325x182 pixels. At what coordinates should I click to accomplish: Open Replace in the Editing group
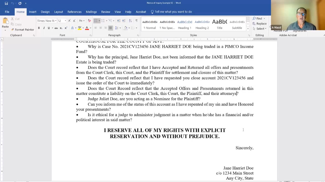point(259,24)
